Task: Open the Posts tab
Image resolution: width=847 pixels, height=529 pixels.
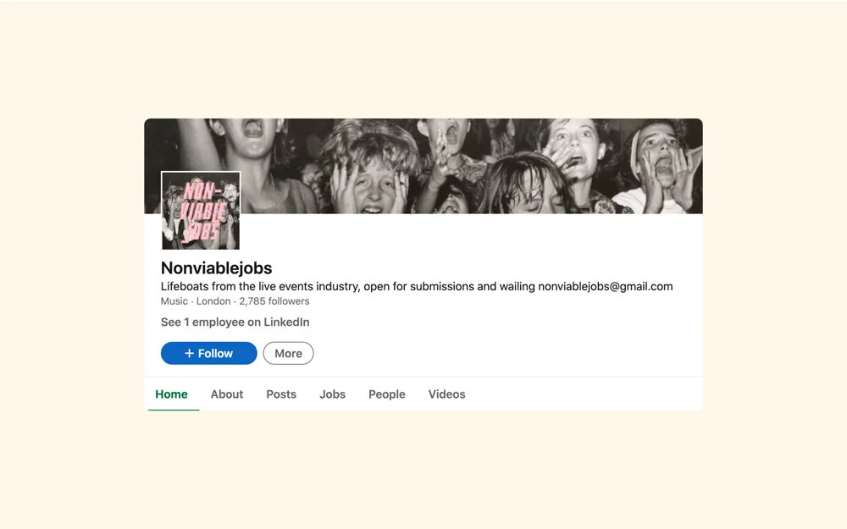Action: pyautogui.click(x=281, y=394)
